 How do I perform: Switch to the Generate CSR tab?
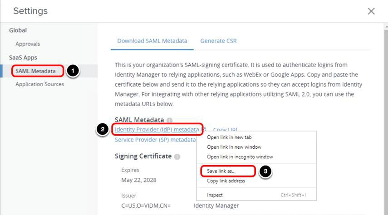click(x=218, y=41)
